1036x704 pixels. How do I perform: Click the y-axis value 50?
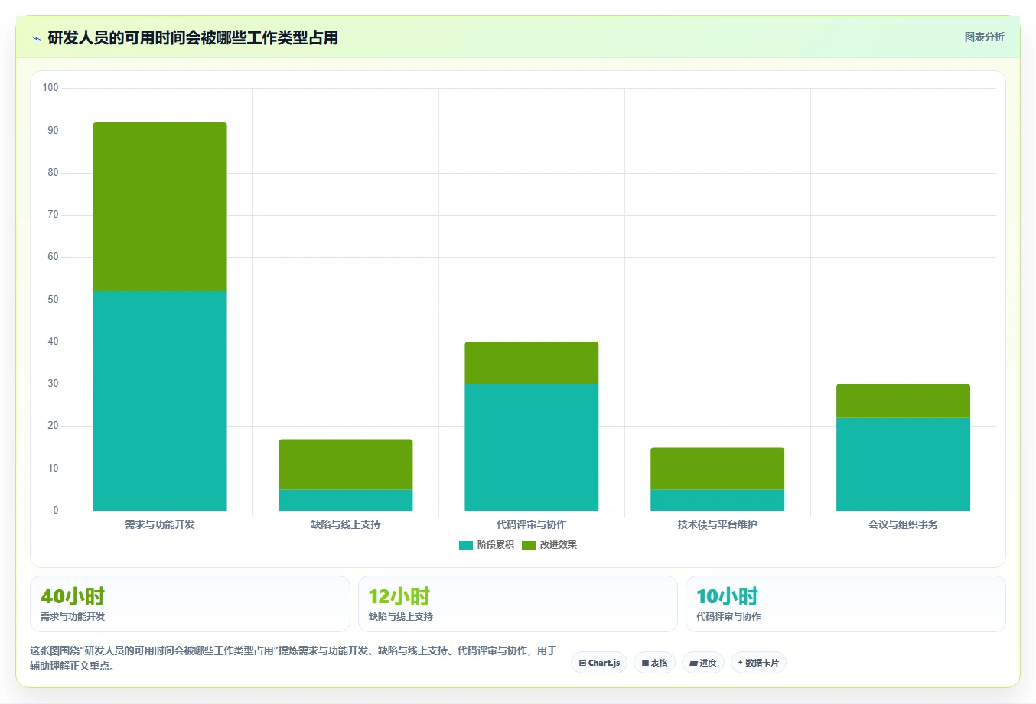[x=53, y=300]
